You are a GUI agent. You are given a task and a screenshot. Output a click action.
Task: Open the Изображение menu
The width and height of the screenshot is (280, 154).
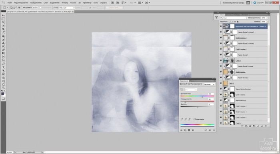(36, 3)
